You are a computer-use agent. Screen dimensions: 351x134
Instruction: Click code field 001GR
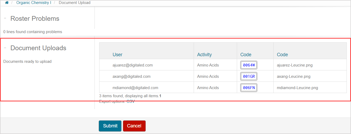(249, 76)
